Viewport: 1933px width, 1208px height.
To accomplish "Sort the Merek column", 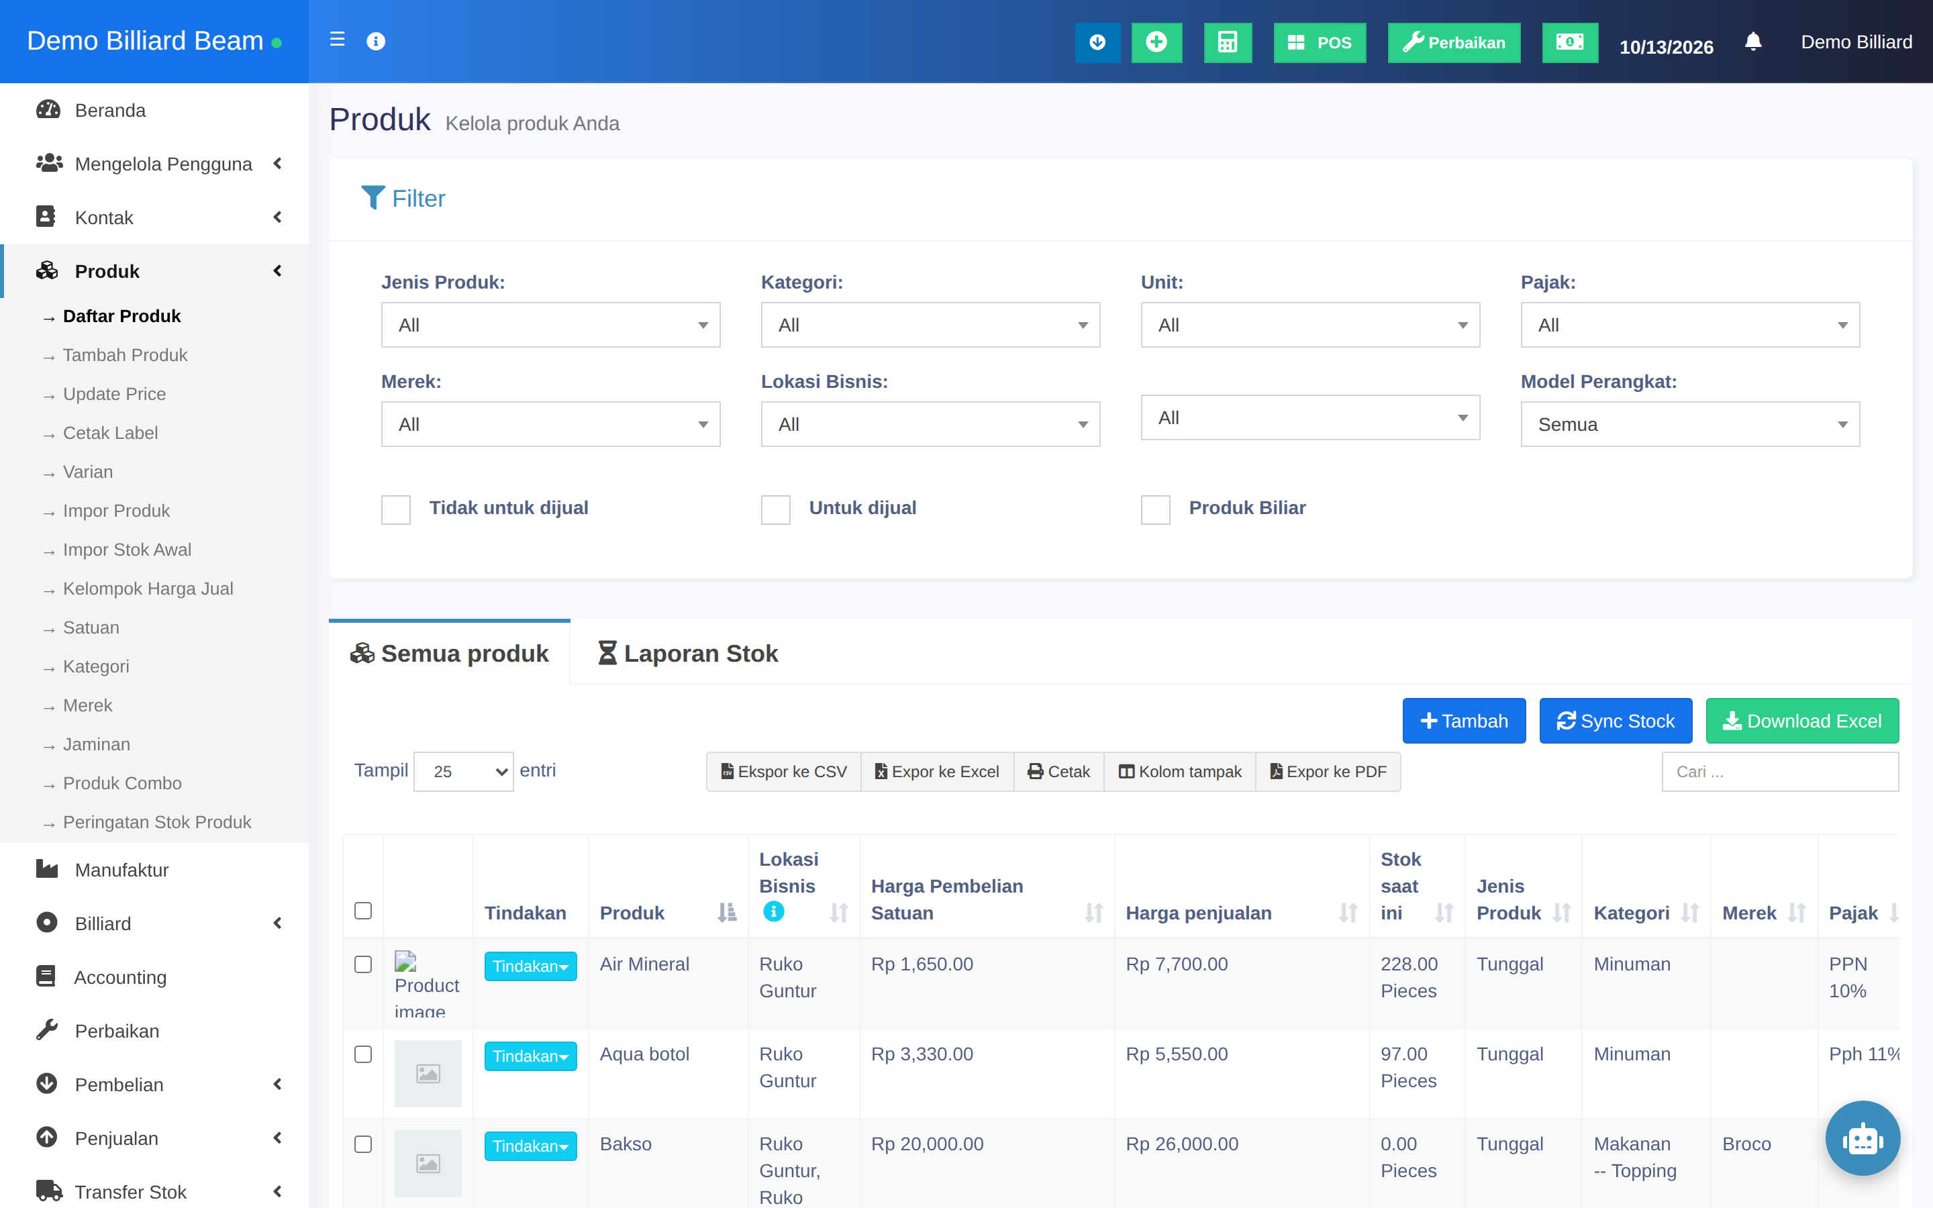I will (x=1797, y=913).
